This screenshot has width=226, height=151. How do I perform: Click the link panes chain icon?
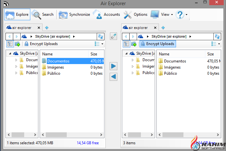tap(113, 36)
